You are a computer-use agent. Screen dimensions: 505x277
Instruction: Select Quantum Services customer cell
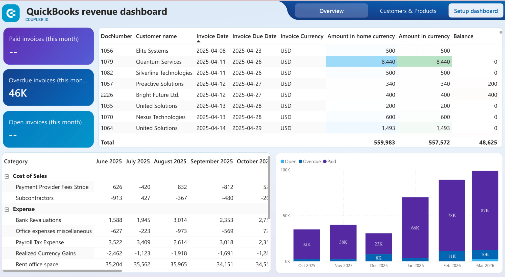pos(159,62)
